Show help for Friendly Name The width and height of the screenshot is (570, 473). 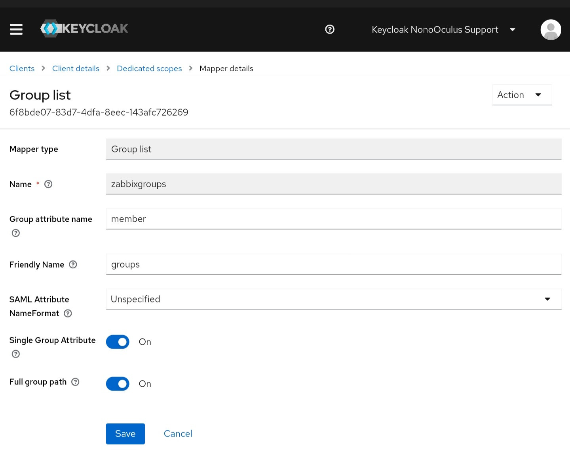(x=73, y=264)
